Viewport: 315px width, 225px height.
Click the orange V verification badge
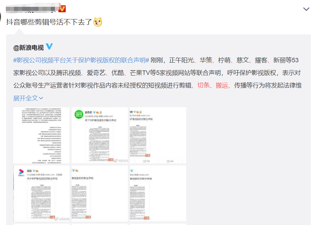pyautogui.click(x=62, y=9)
